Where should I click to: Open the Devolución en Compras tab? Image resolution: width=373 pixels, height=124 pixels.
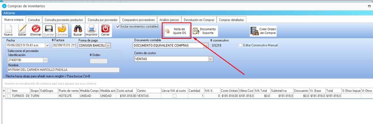click(x=199, y=20)
